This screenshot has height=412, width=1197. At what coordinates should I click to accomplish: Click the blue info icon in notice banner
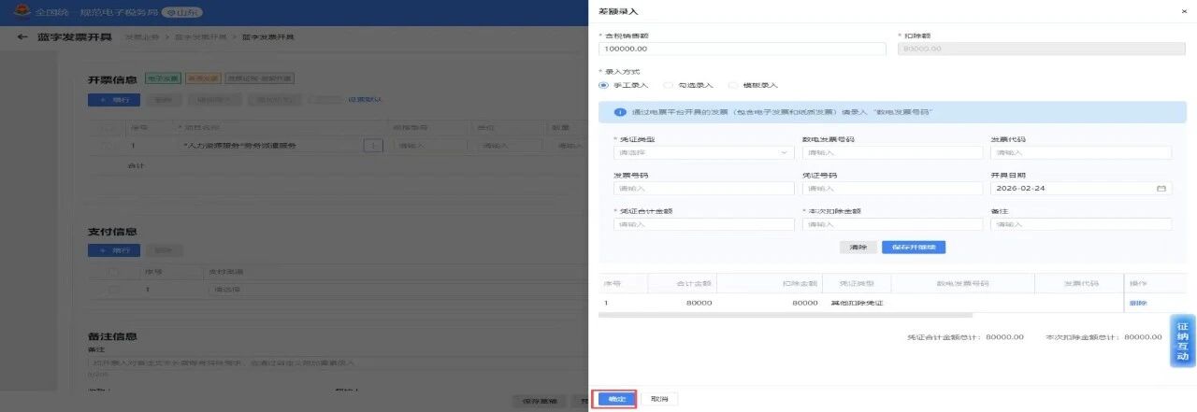click(619, 112)
